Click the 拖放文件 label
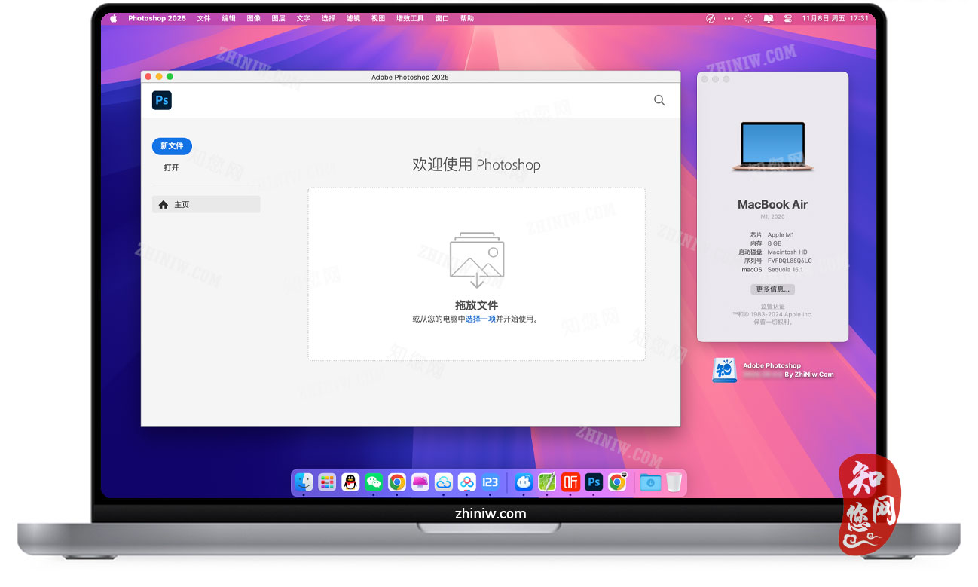 (476, 305)
